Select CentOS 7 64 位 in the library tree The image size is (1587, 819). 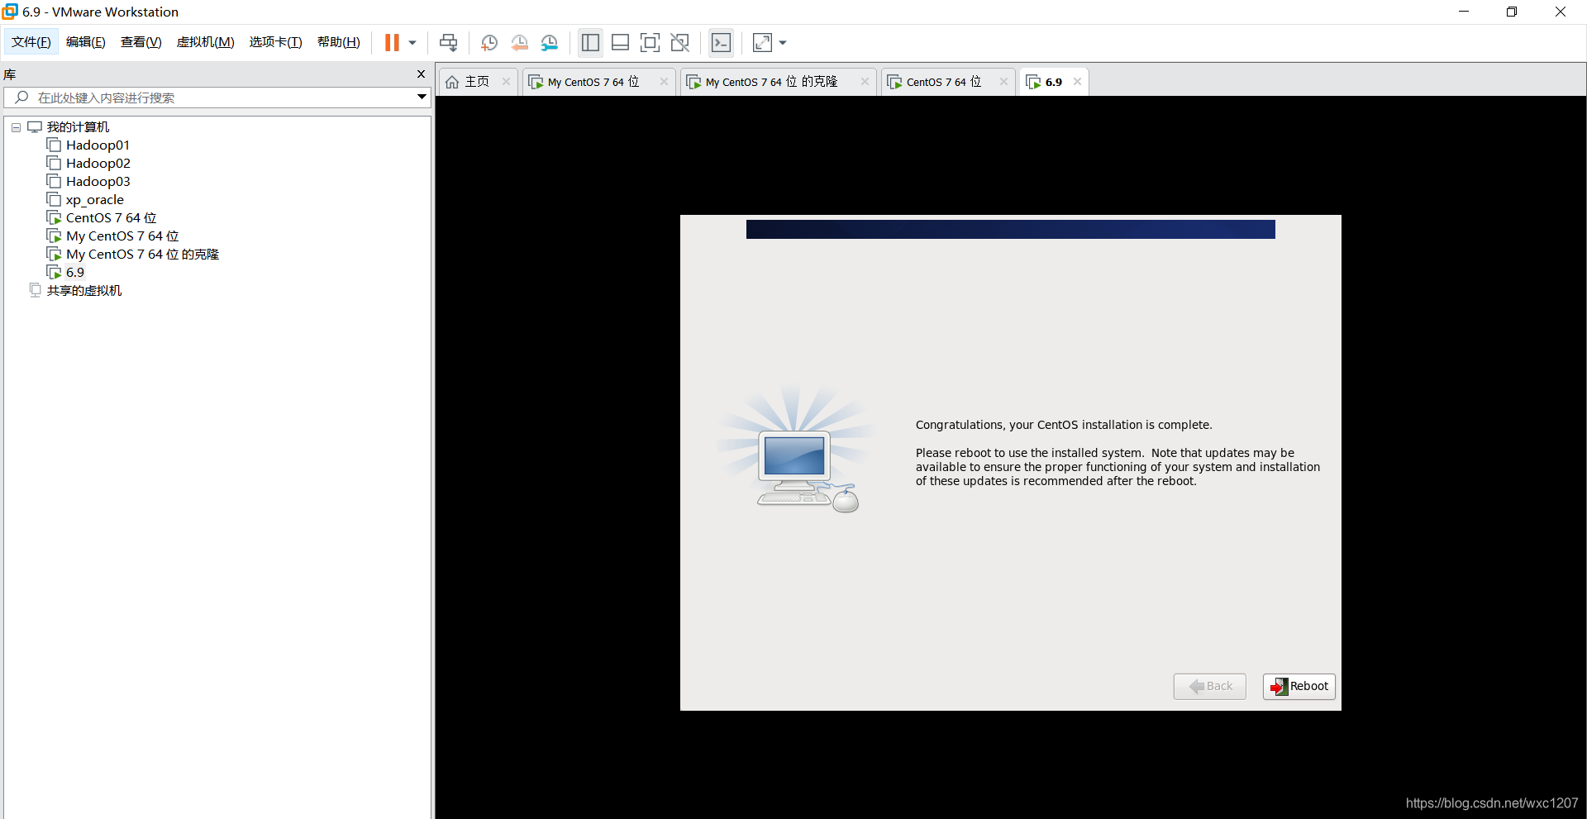click(x=112, y=218)
